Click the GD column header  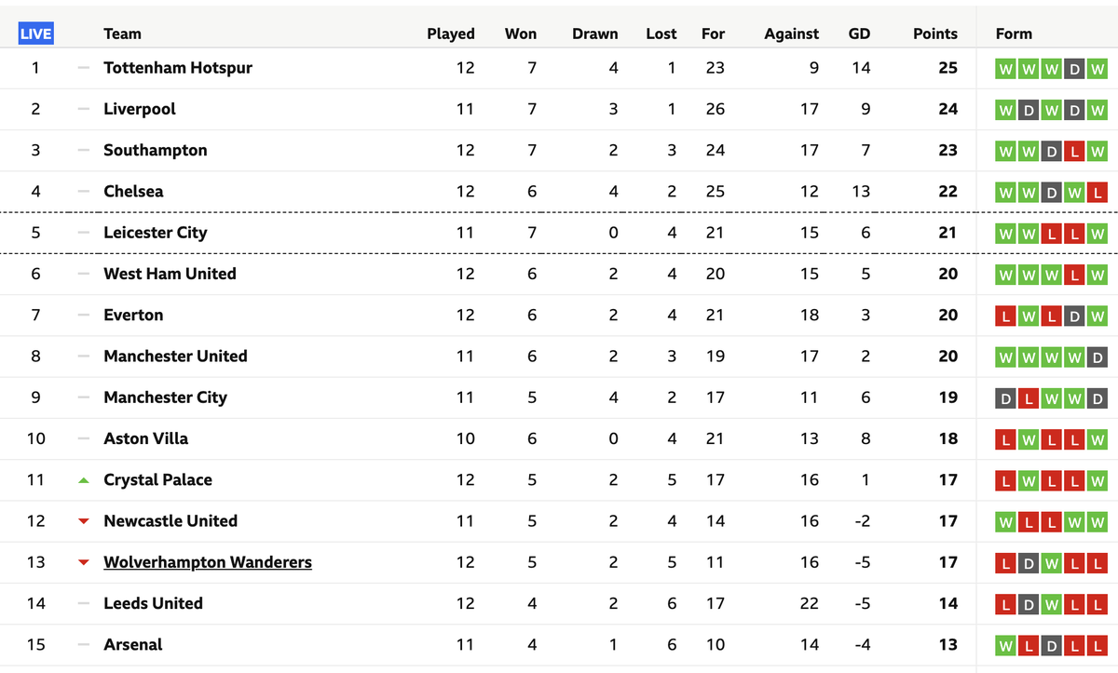[x=859, y=34]
